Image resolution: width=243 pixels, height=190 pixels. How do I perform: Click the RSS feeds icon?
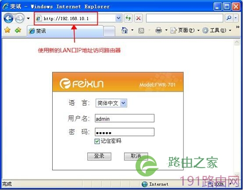141,31
